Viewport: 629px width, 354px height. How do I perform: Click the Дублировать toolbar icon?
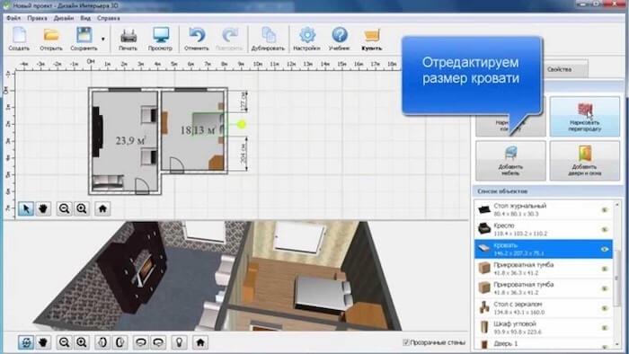pos(268,39)
